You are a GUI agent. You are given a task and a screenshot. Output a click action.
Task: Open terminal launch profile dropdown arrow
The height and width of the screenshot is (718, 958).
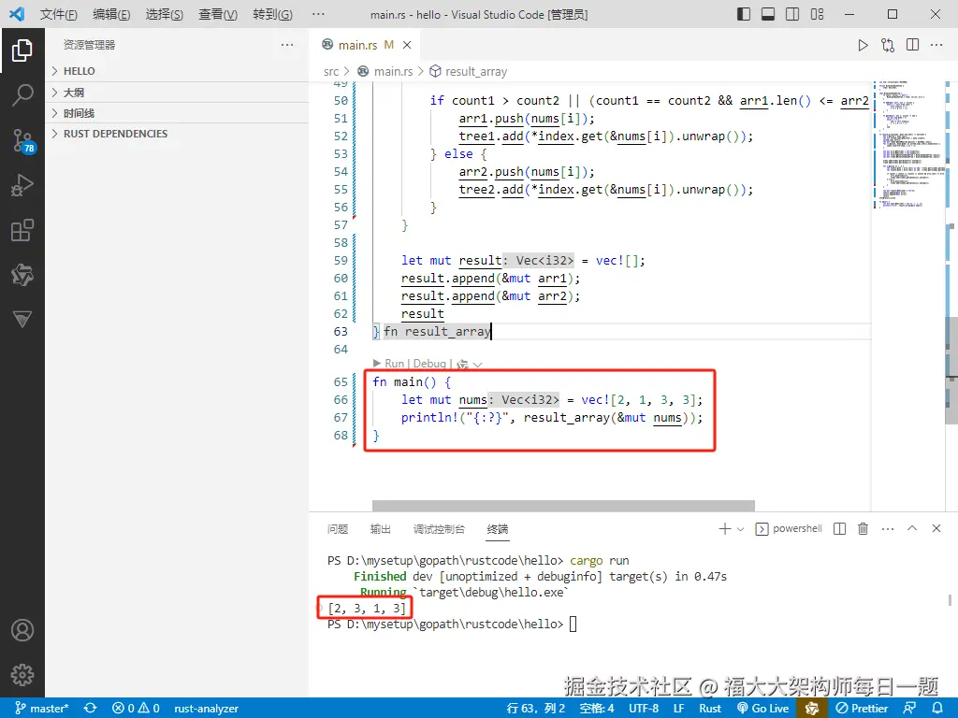point(741,529)
